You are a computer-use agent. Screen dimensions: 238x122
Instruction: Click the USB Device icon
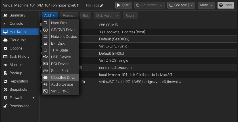tap(45, 57)
